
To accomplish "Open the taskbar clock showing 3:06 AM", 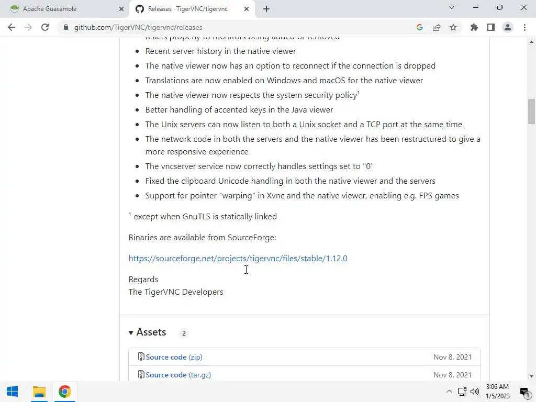I will (497, 392).
